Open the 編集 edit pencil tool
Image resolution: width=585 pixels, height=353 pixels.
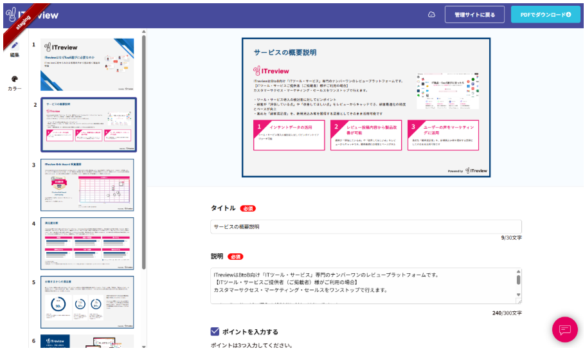(x=15, y=50)
